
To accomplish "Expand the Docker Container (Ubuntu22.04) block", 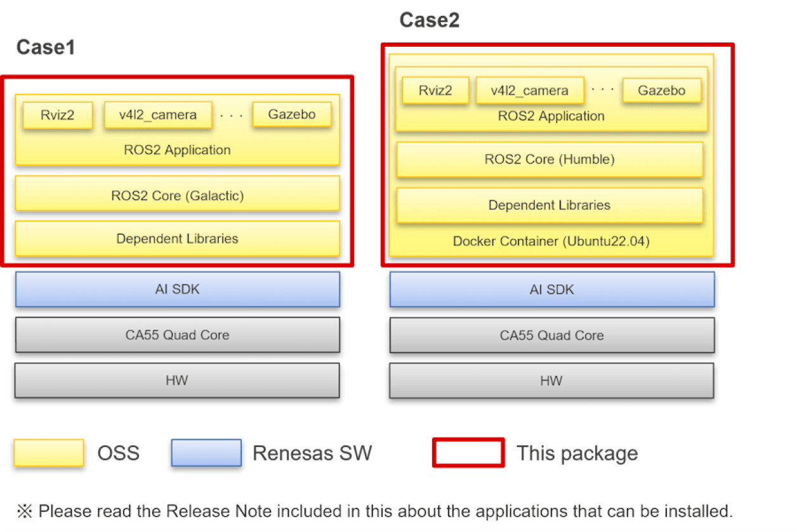I will point(550,242).
